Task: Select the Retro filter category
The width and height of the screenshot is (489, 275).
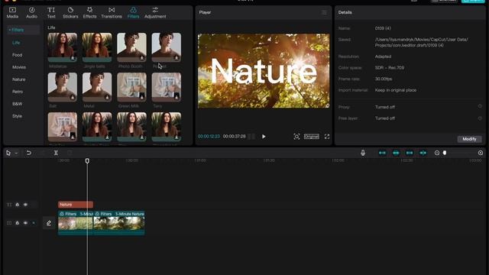Action: click(x=18, y=92)
